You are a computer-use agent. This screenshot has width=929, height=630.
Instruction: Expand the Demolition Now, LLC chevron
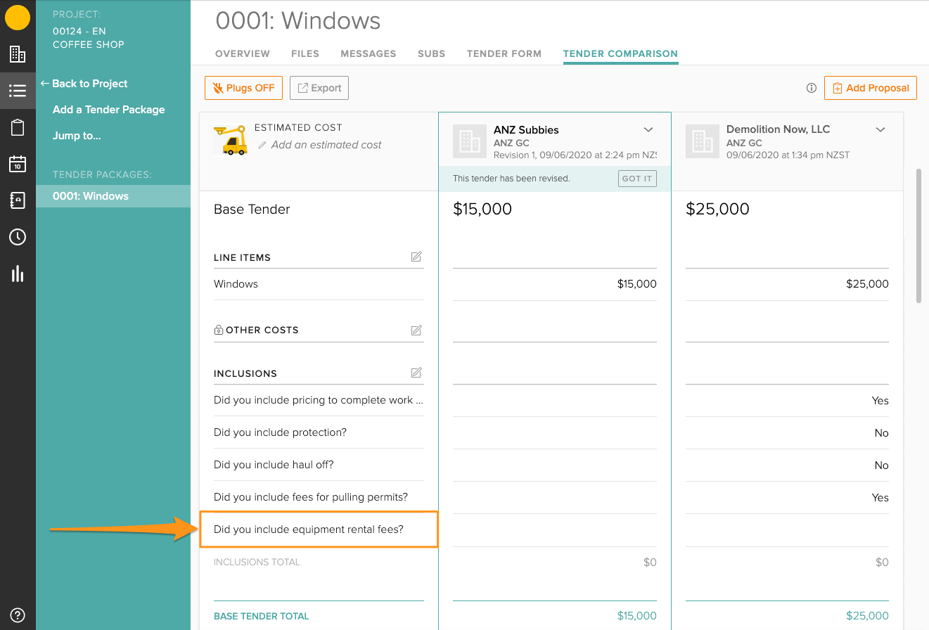coord(880,129)
